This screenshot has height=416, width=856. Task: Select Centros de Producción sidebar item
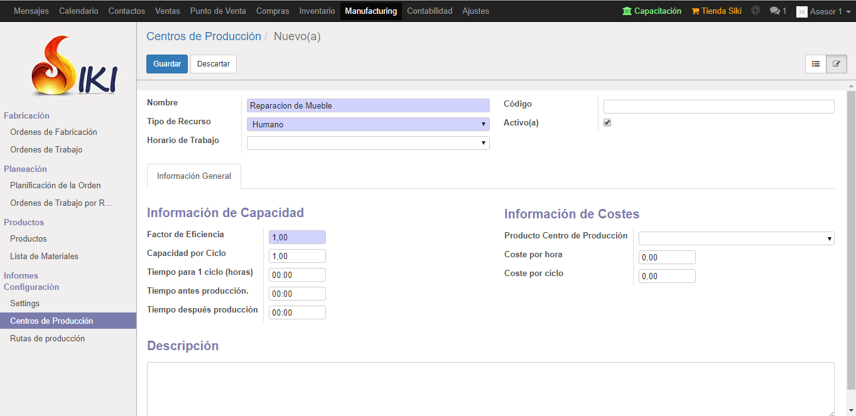click(68, 321)
